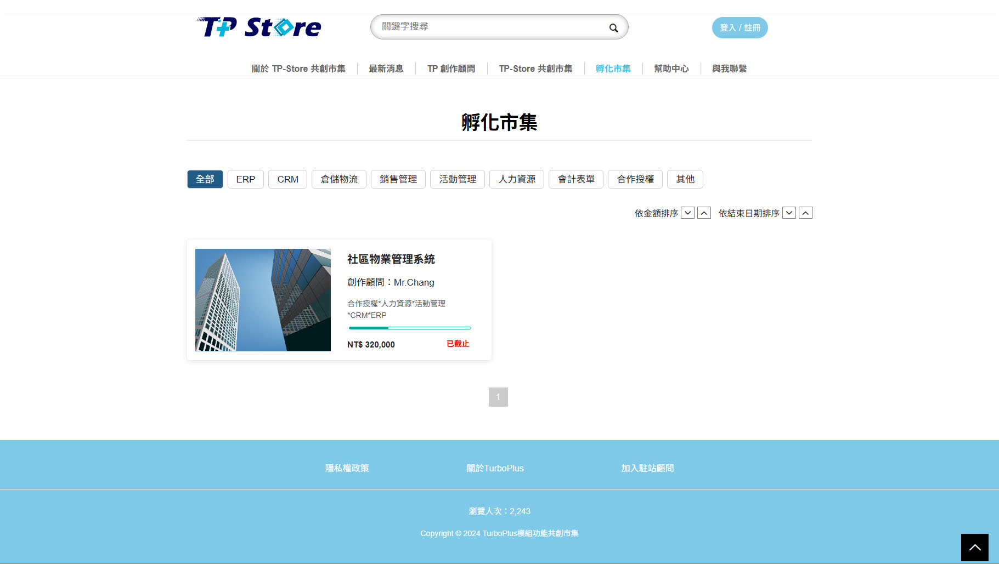
Task: Go to pagination page 1
Action: point(498,397)
